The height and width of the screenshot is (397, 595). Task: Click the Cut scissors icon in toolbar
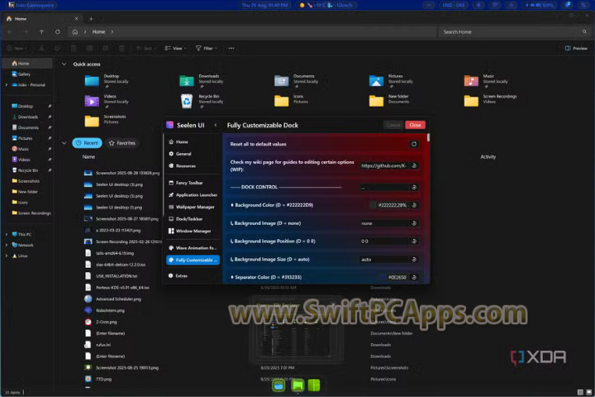42,48
